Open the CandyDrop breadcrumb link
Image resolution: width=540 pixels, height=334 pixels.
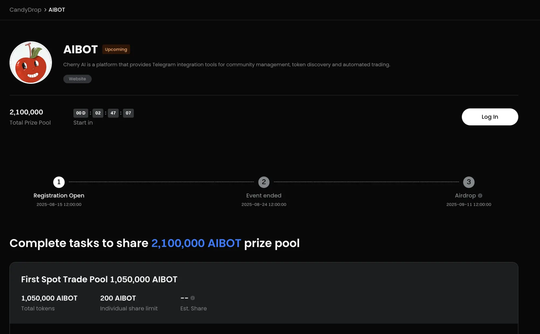[25, 10]
